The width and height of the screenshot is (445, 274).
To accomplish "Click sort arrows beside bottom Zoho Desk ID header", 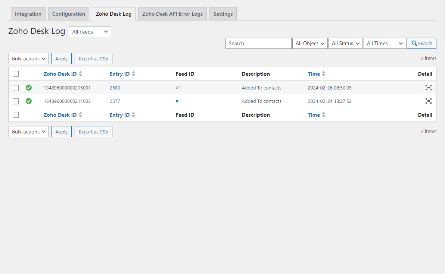I will click(x=81, y=115).
